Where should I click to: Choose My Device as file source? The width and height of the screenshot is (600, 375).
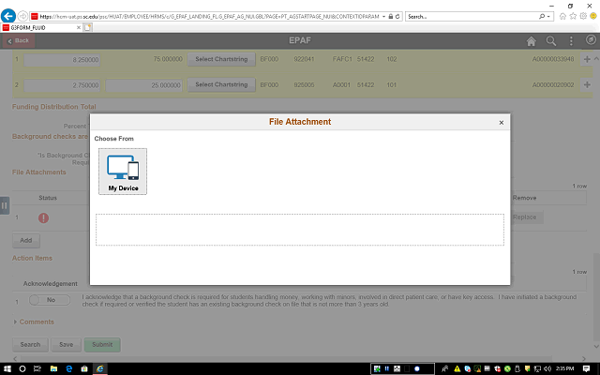pyautogui.click(x=123, y=172)
